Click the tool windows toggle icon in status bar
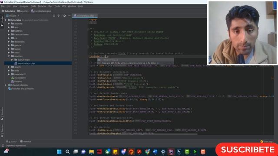Screen dimensions: 278x156 (3, 146)
